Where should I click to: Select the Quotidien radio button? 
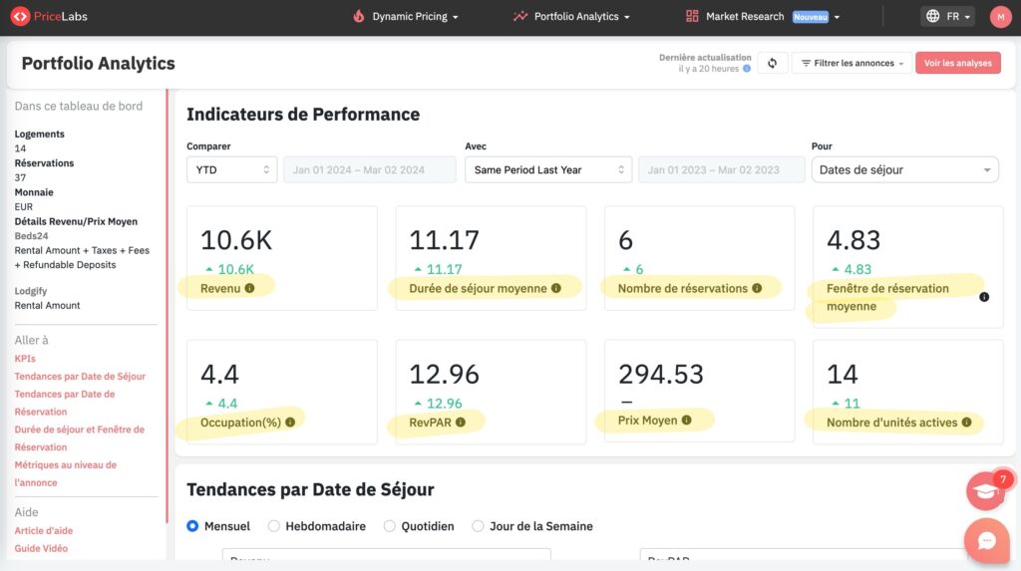coord(390,526)
